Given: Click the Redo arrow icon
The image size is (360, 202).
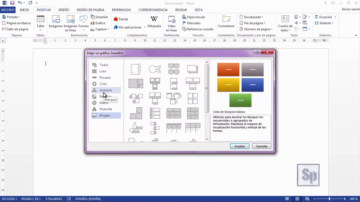Looking at the screenshot, I should pyautogui.click(x=30, y=3).
